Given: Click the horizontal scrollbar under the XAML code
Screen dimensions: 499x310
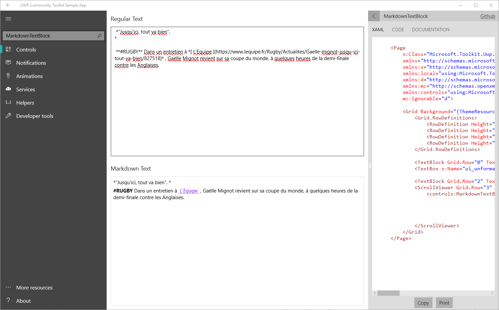Looking at the screenshot, I should pos(389,293).
